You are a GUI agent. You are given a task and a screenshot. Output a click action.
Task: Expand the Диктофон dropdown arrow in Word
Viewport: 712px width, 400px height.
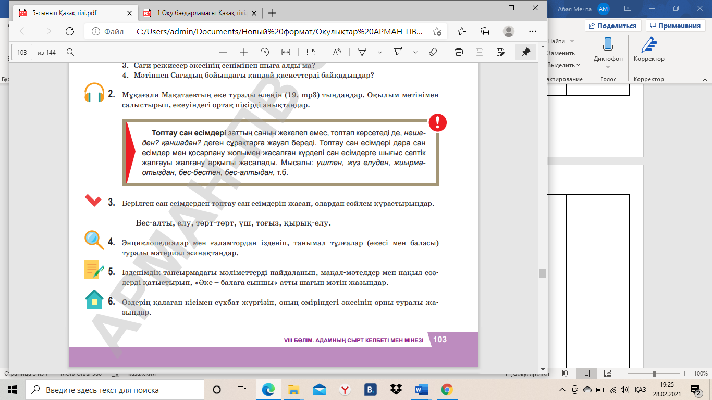pyautogui.click(x=608, y=67)
